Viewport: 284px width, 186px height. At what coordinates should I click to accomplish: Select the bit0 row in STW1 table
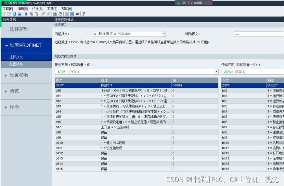click(x=137, y=91)
